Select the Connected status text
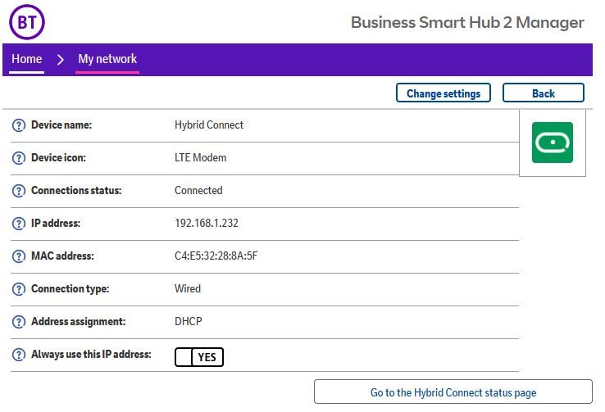This screenshot has height=412, width=605. [198, 190]
